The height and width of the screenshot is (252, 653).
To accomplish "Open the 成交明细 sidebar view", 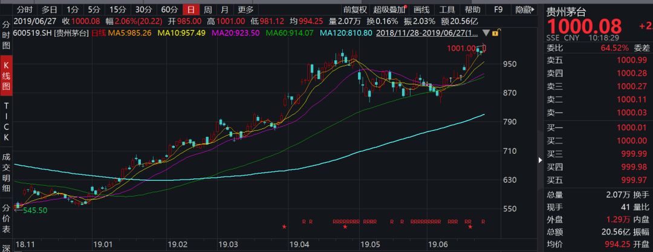I will [6, 171].
